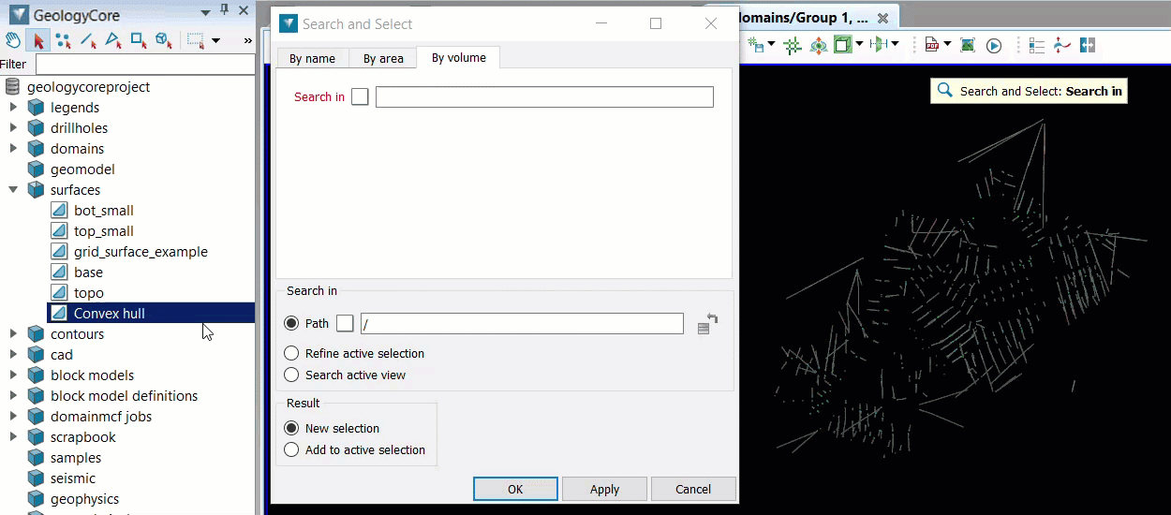Image resolution: width=1171 pixels, height=515 pixels.
Task: Expand the cad container
Action: [13, 355]
